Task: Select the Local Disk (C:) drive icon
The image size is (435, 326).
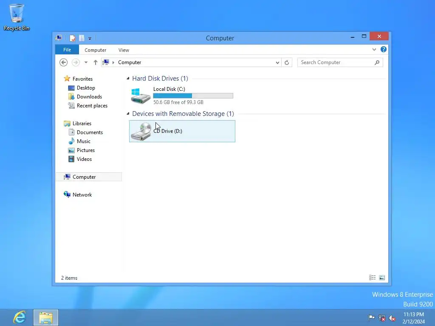Action: [140, 96]
